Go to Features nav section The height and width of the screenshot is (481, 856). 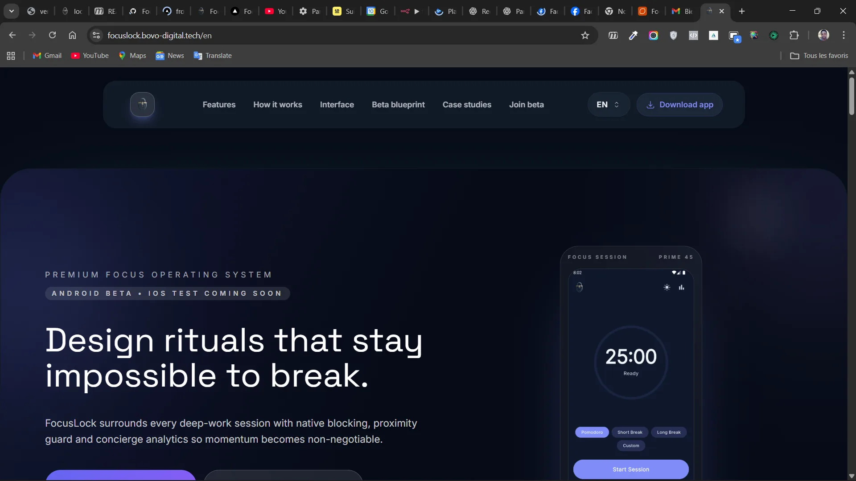(219, 105)
